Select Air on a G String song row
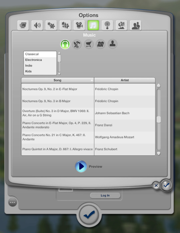 (88, 113)
